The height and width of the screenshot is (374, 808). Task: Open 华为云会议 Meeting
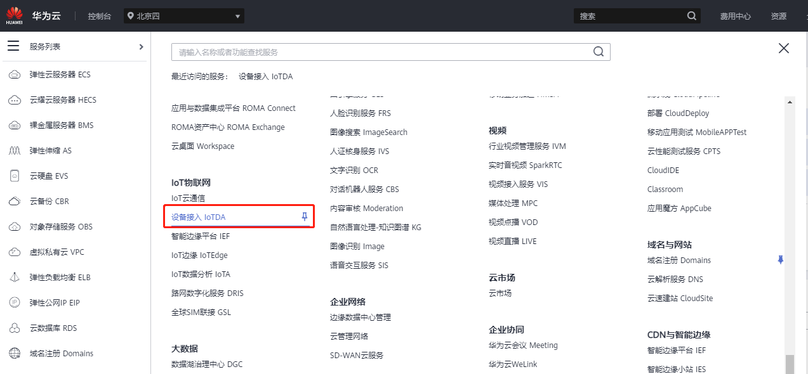523,345
